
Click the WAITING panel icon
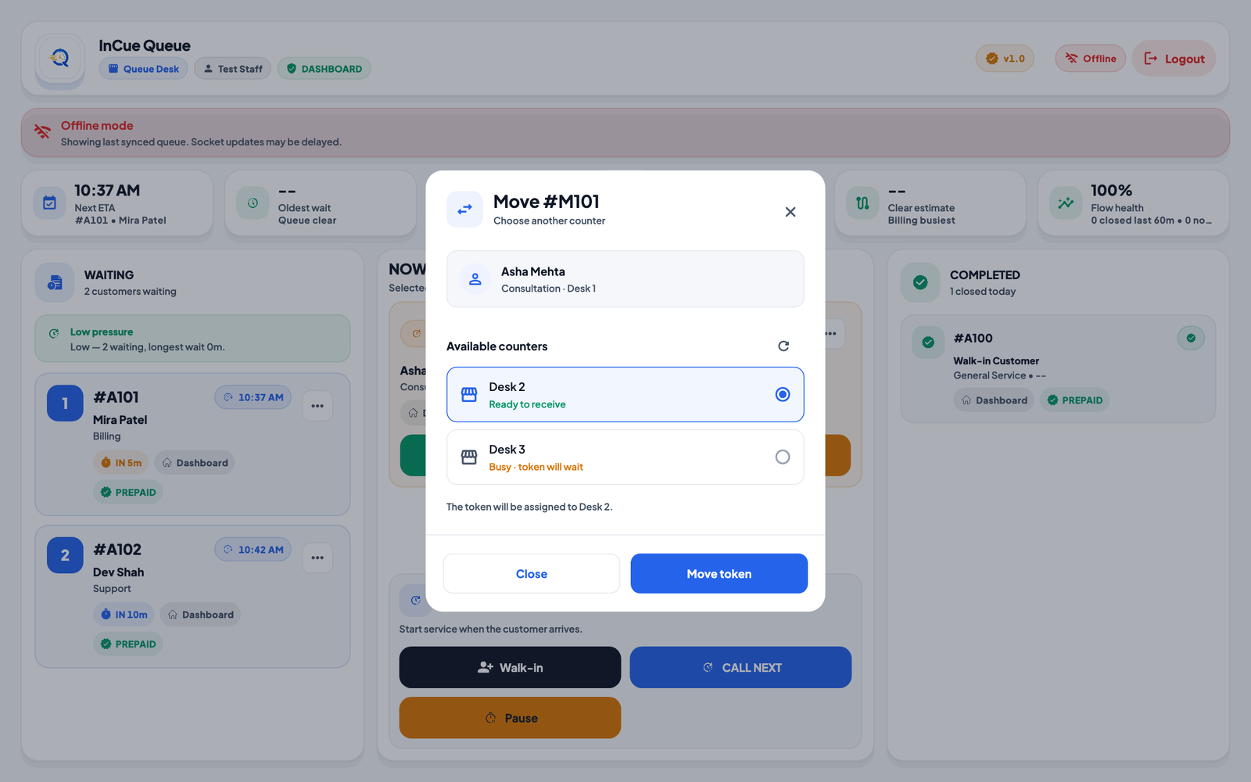coord(55,282)
